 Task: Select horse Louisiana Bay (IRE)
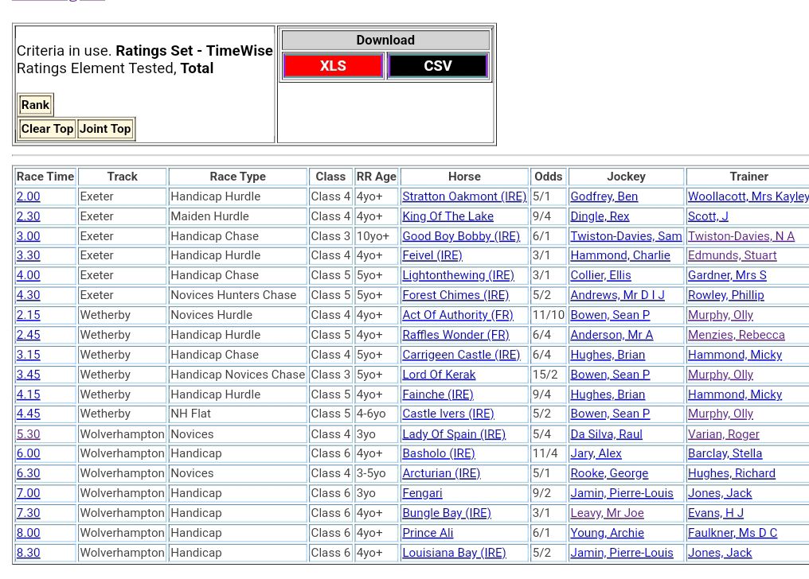pos(454,553)
